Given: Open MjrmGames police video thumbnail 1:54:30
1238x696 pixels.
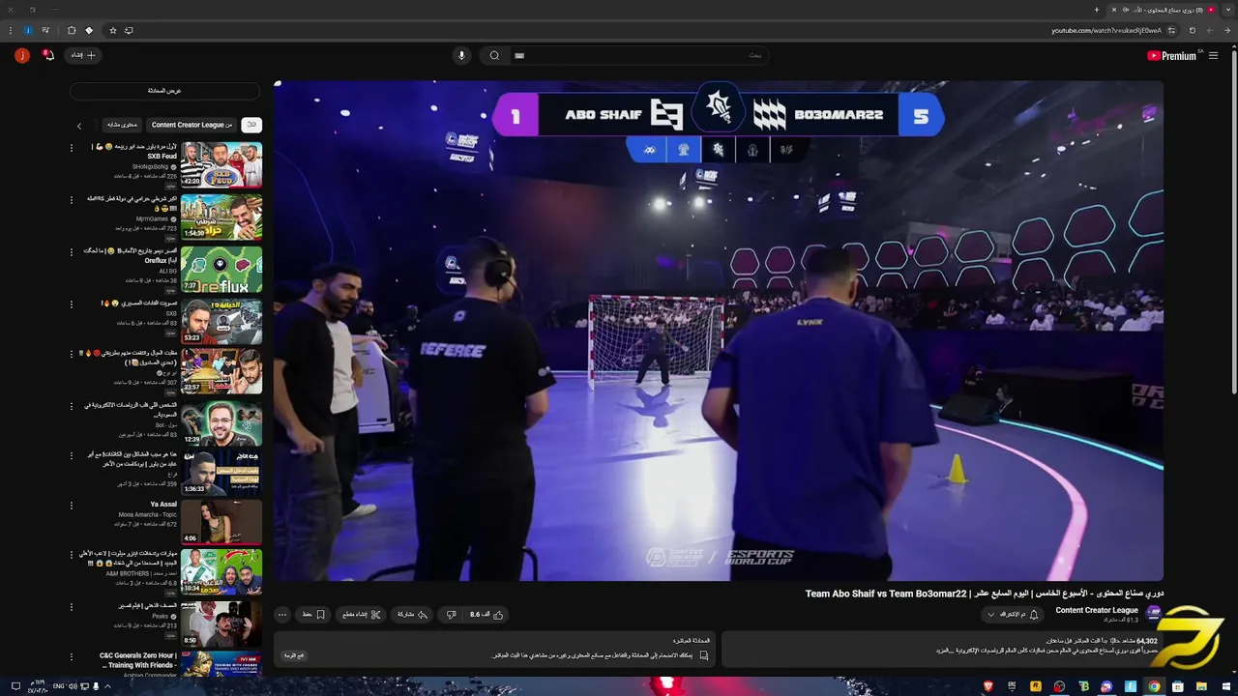Looking at the screenshot, I should coord(221,217).
